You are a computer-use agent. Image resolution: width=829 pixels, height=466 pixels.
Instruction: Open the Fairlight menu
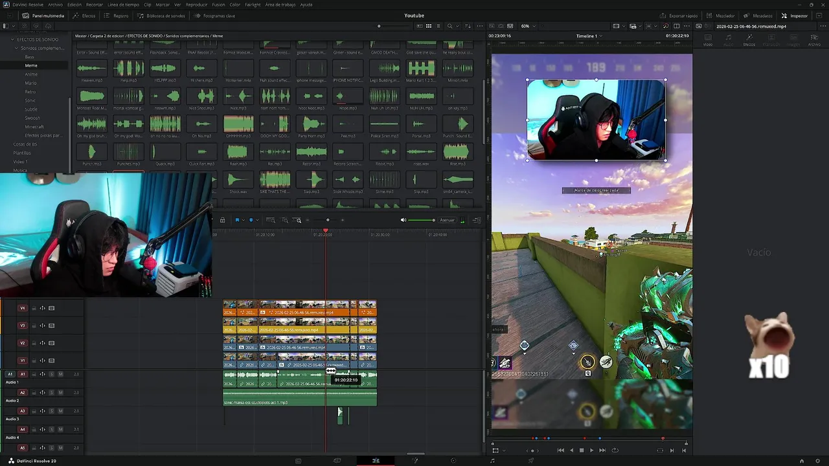coord(253,5)
